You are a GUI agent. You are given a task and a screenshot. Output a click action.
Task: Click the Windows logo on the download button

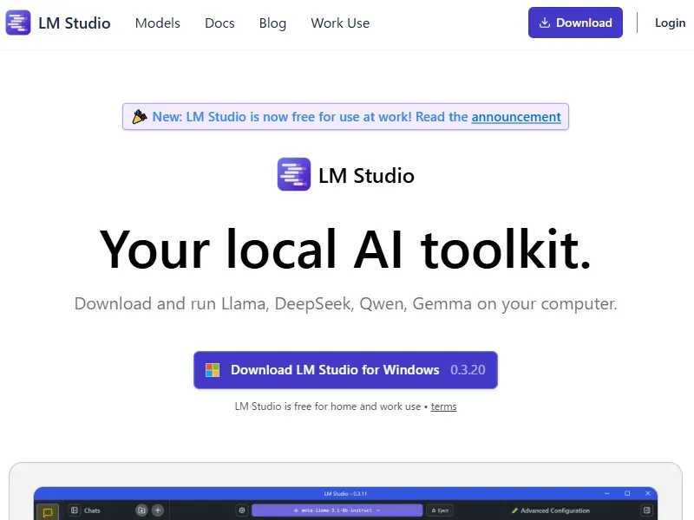(x=211, y=369)
